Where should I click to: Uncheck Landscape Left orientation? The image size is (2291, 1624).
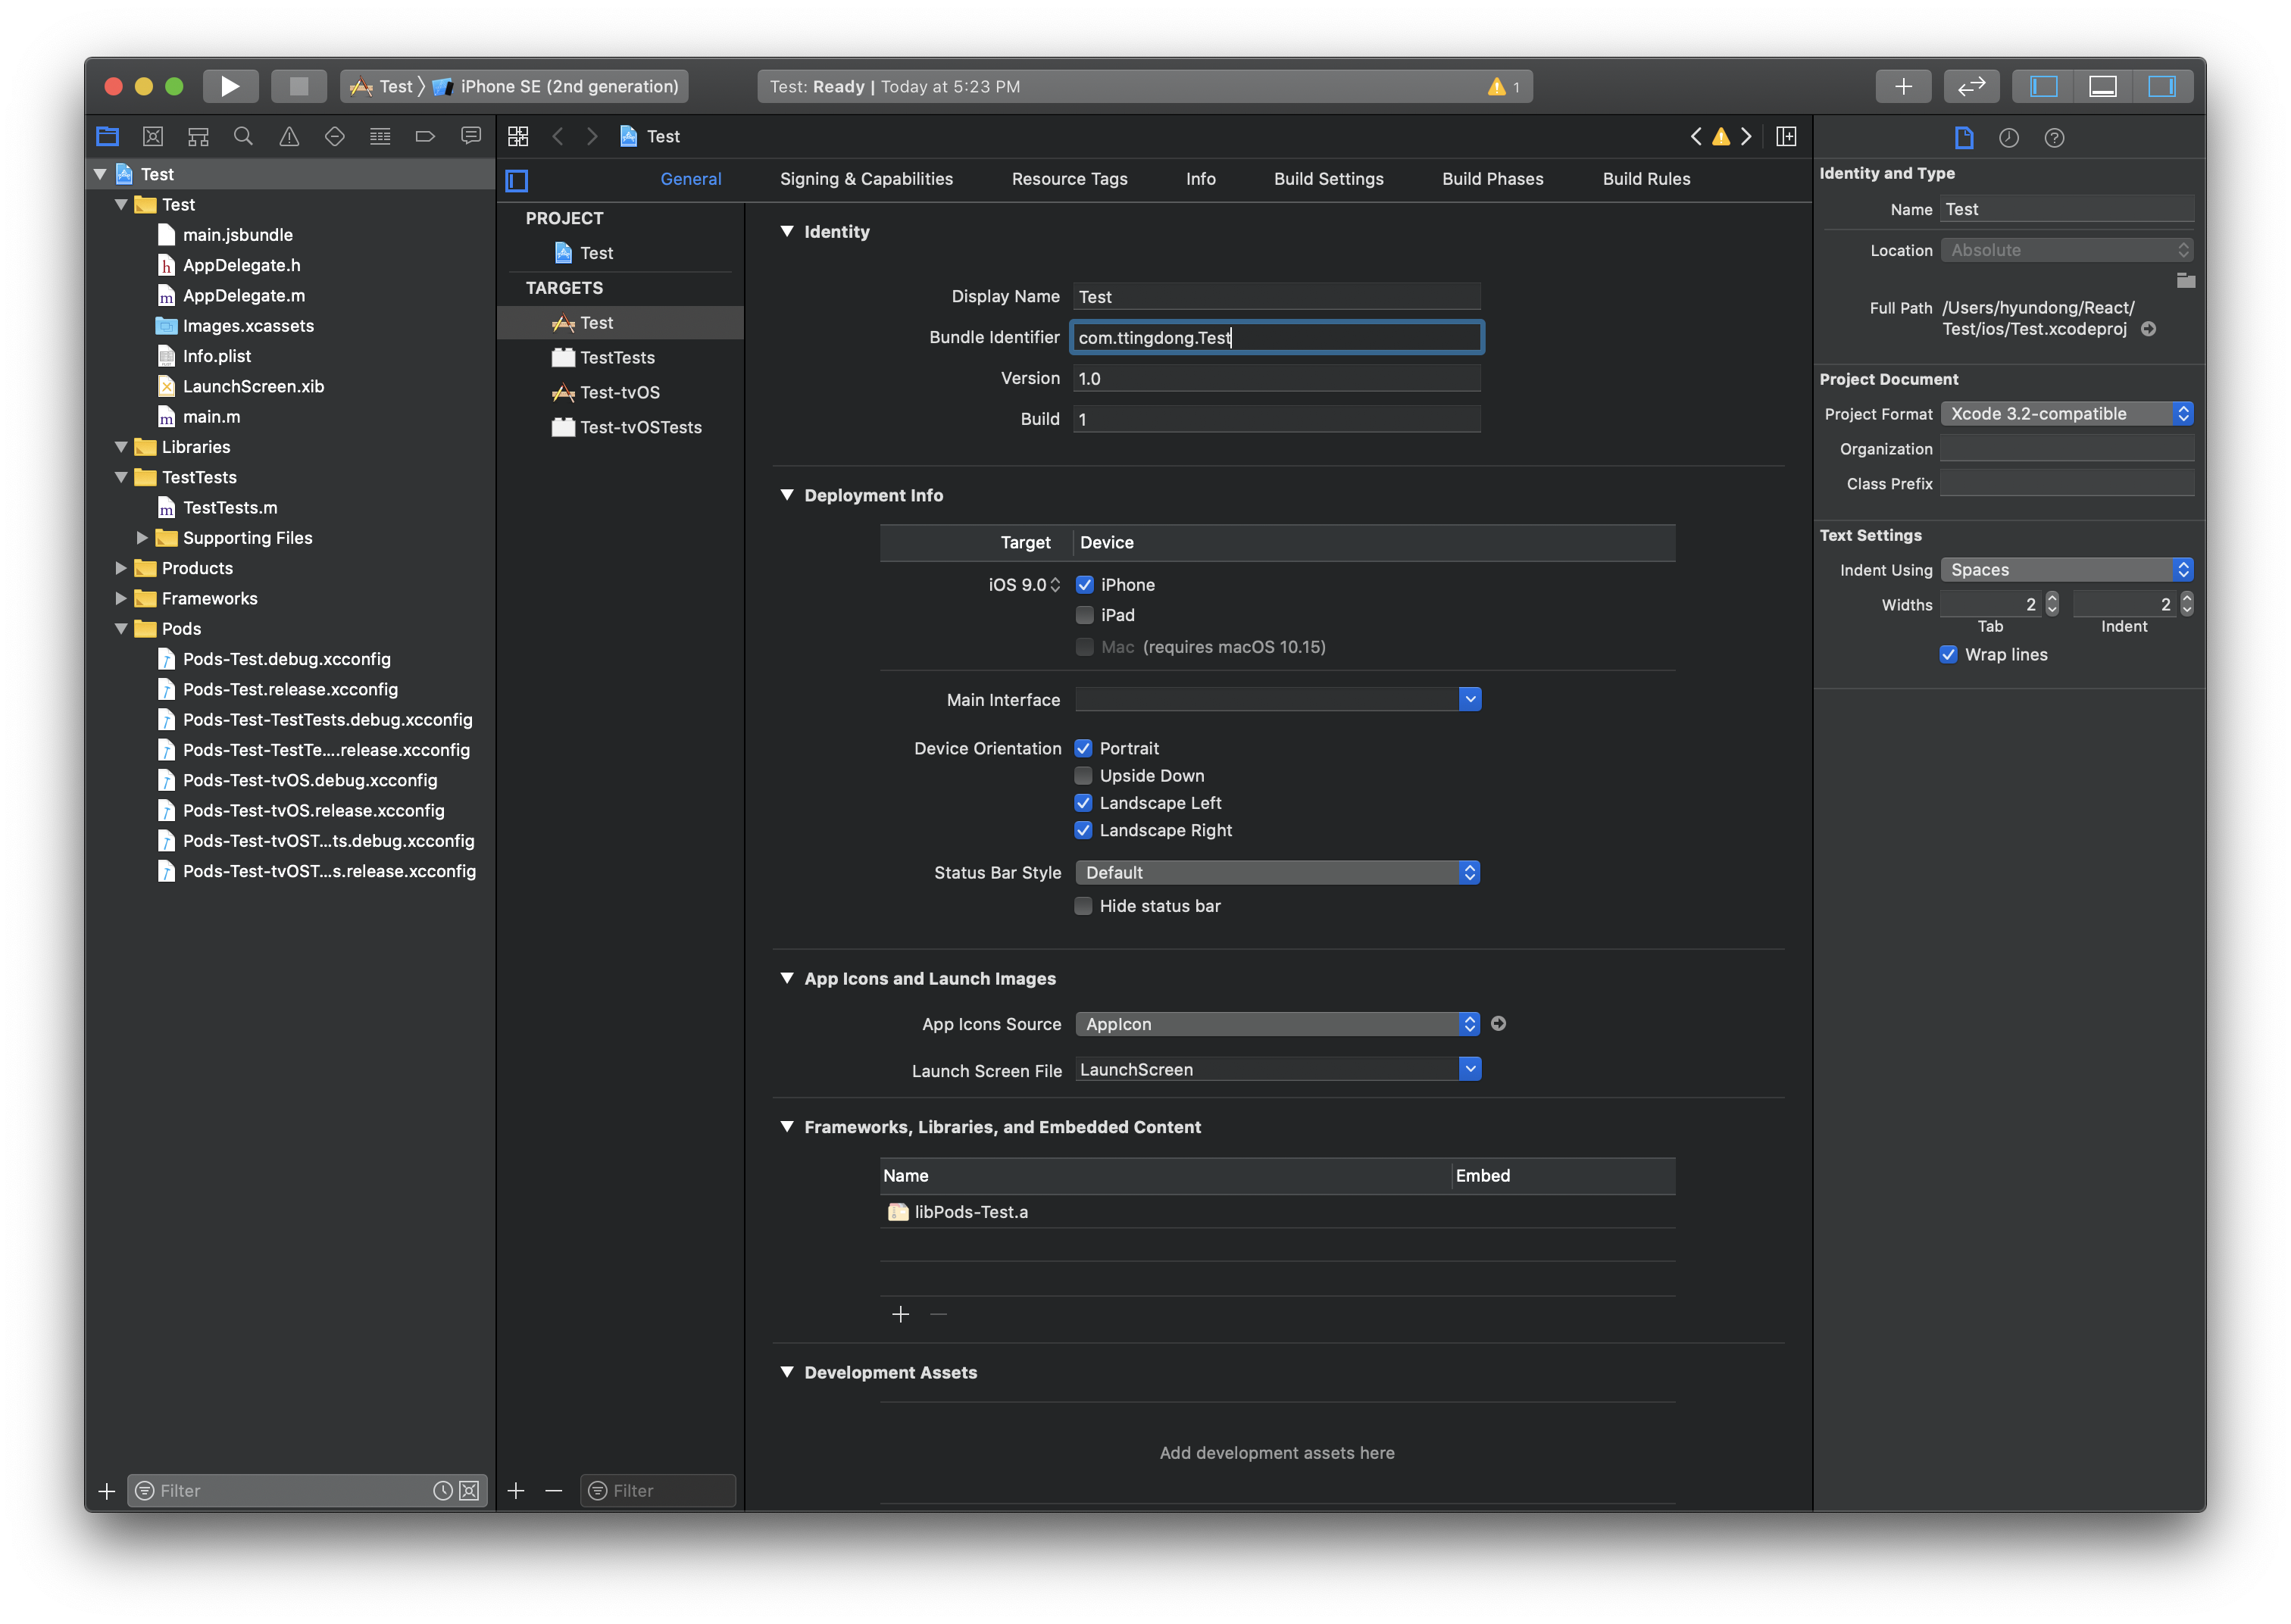[x=1083, y=802]
